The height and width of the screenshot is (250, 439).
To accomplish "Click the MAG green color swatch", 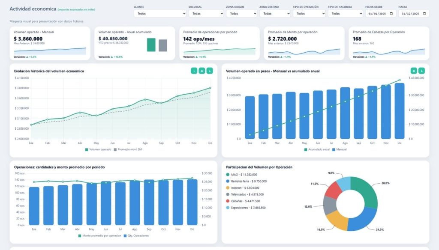I will point(228,175).
